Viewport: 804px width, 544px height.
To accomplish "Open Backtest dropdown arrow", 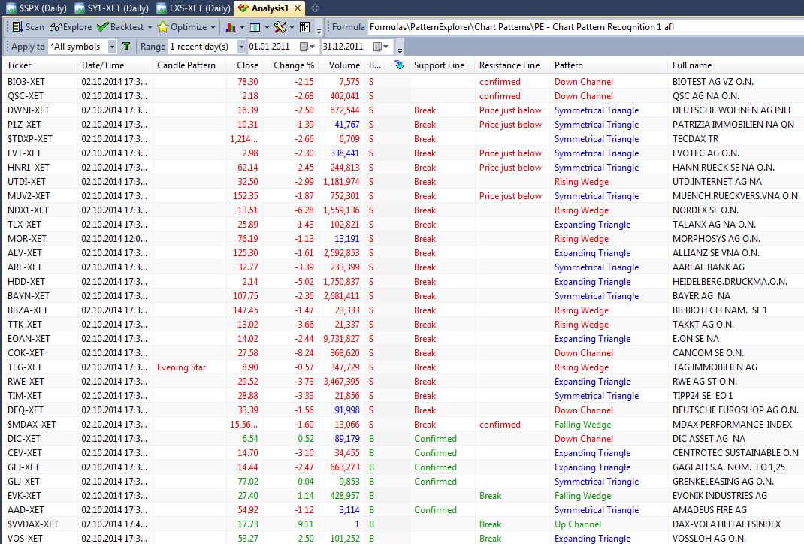I will (150, 27).
